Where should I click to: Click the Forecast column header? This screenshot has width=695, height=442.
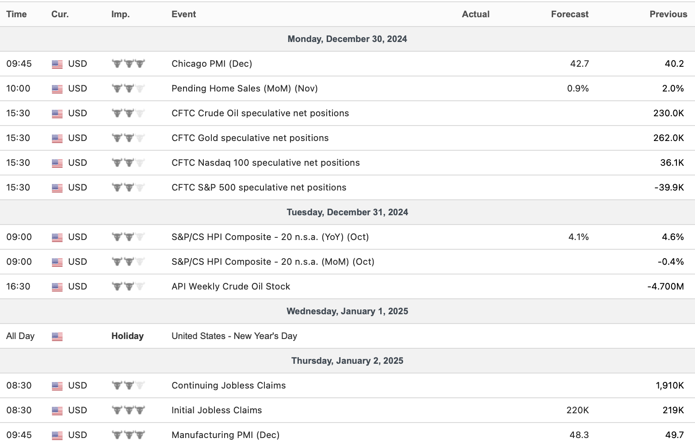pos(569,14)
